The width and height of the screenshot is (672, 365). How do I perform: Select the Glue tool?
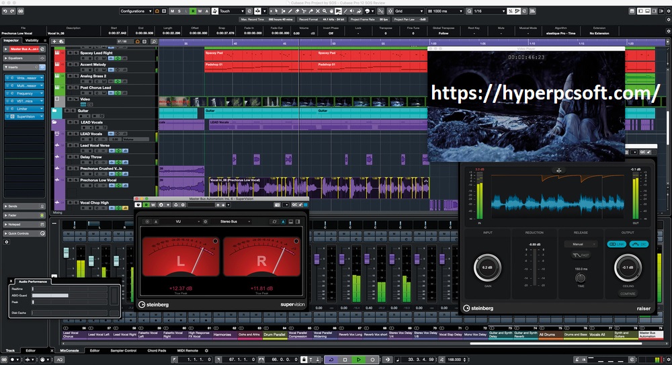coord(310,11)
